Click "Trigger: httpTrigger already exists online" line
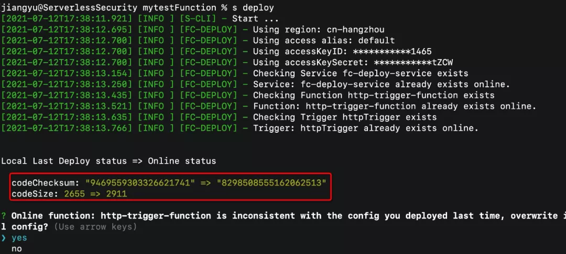 click(x=366, y=128)
